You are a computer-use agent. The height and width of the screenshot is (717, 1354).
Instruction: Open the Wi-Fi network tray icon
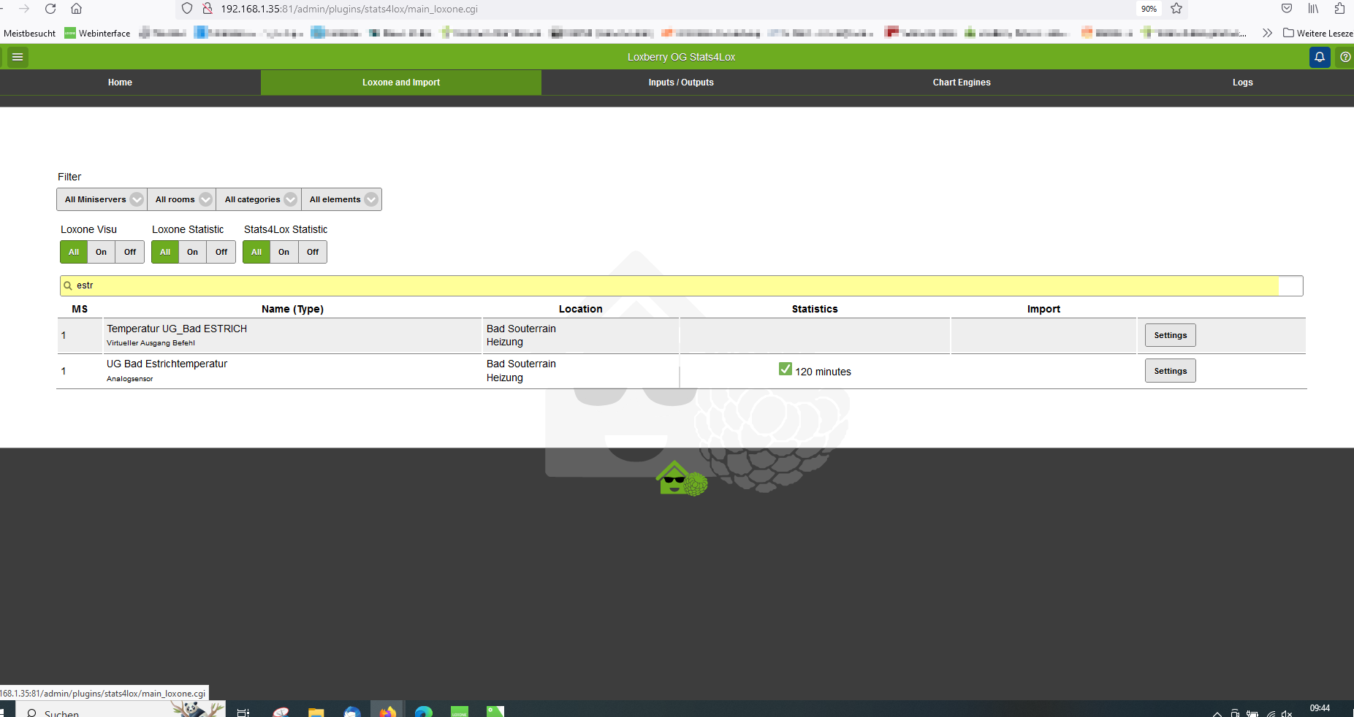click(x=1271, y=713)
